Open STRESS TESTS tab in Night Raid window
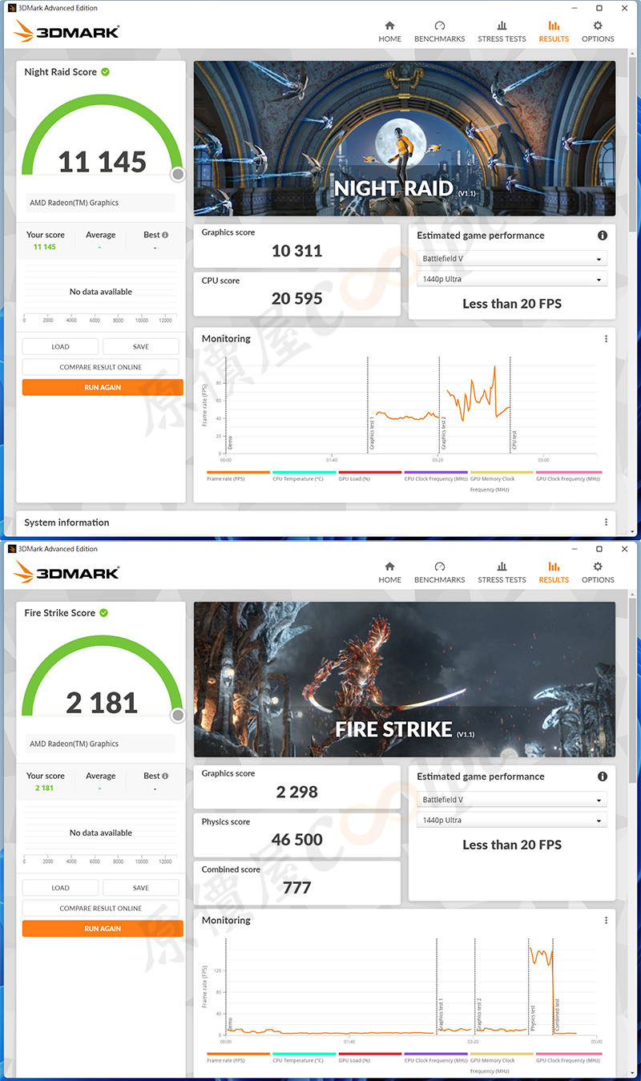The image size is (641, 1081). point(502,32)
